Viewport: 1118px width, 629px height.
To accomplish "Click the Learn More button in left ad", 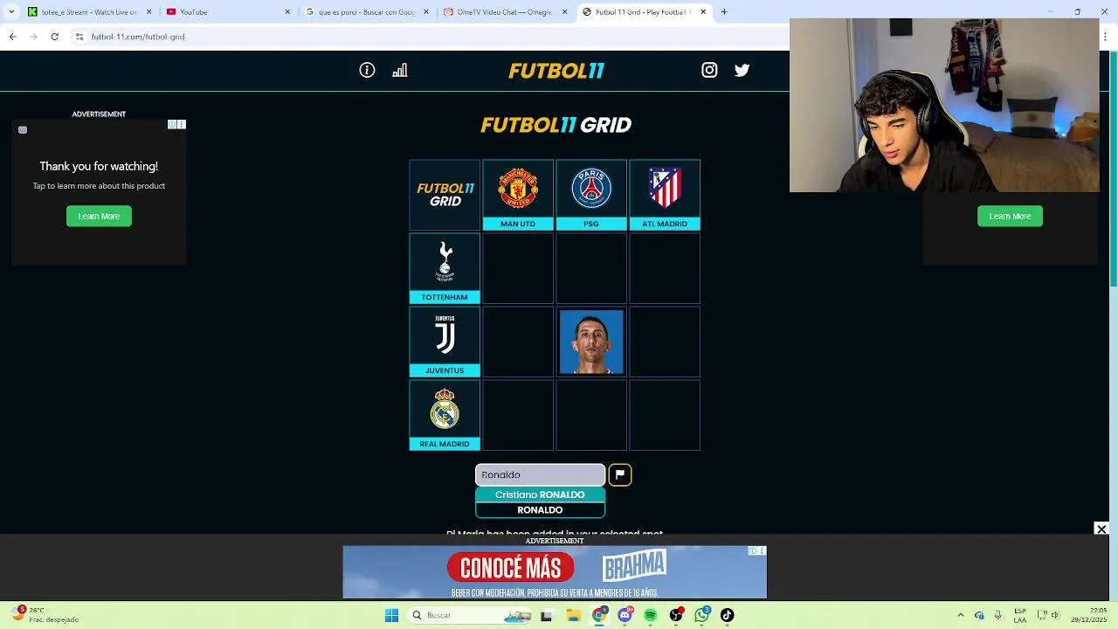I will [99, 216].
